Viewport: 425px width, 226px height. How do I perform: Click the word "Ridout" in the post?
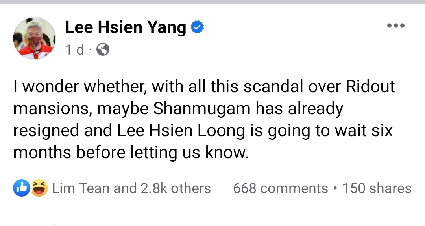[370, 86]
